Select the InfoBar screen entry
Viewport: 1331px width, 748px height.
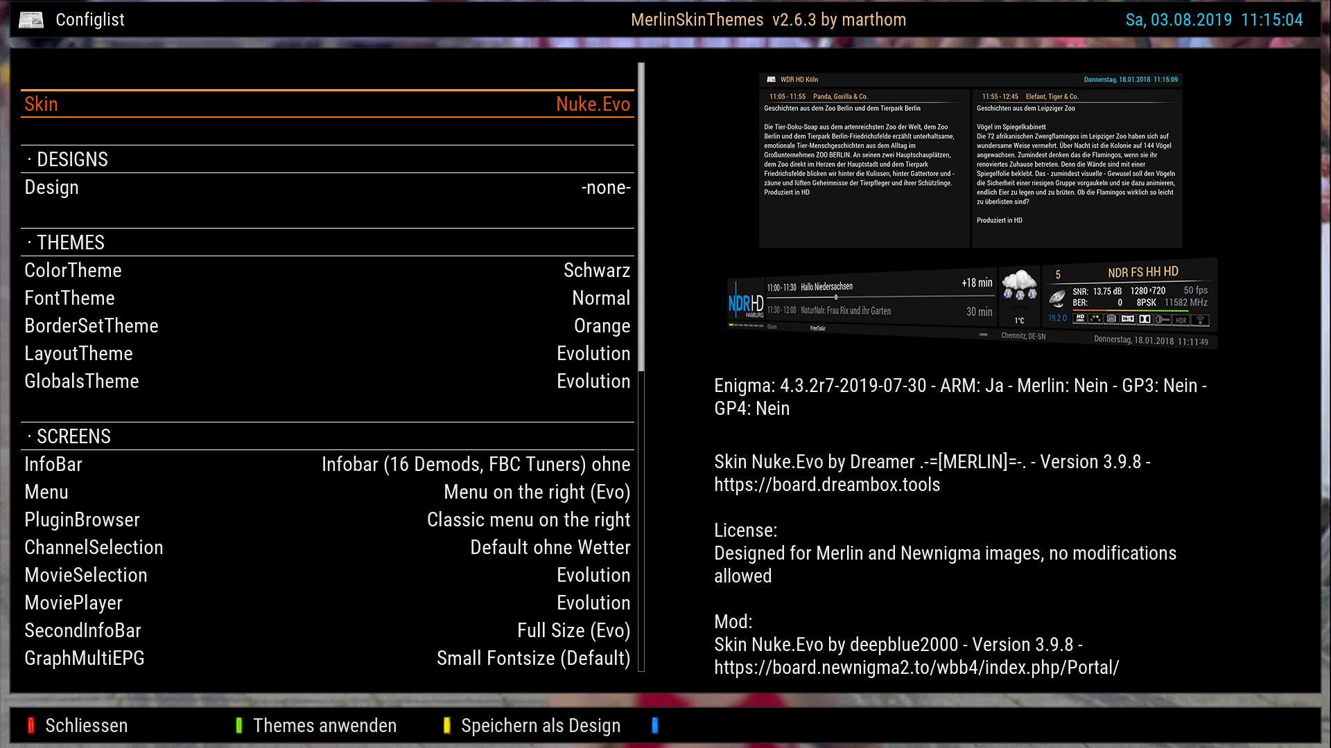[x=327, y=465]
